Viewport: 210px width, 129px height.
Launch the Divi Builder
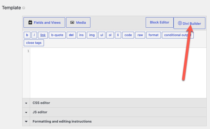tap(189, 23)
